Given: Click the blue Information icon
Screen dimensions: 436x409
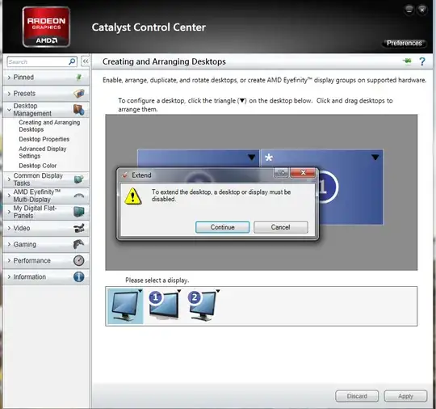Looking at the screenshot, I should pyautogui.click(x=79, y=276).
